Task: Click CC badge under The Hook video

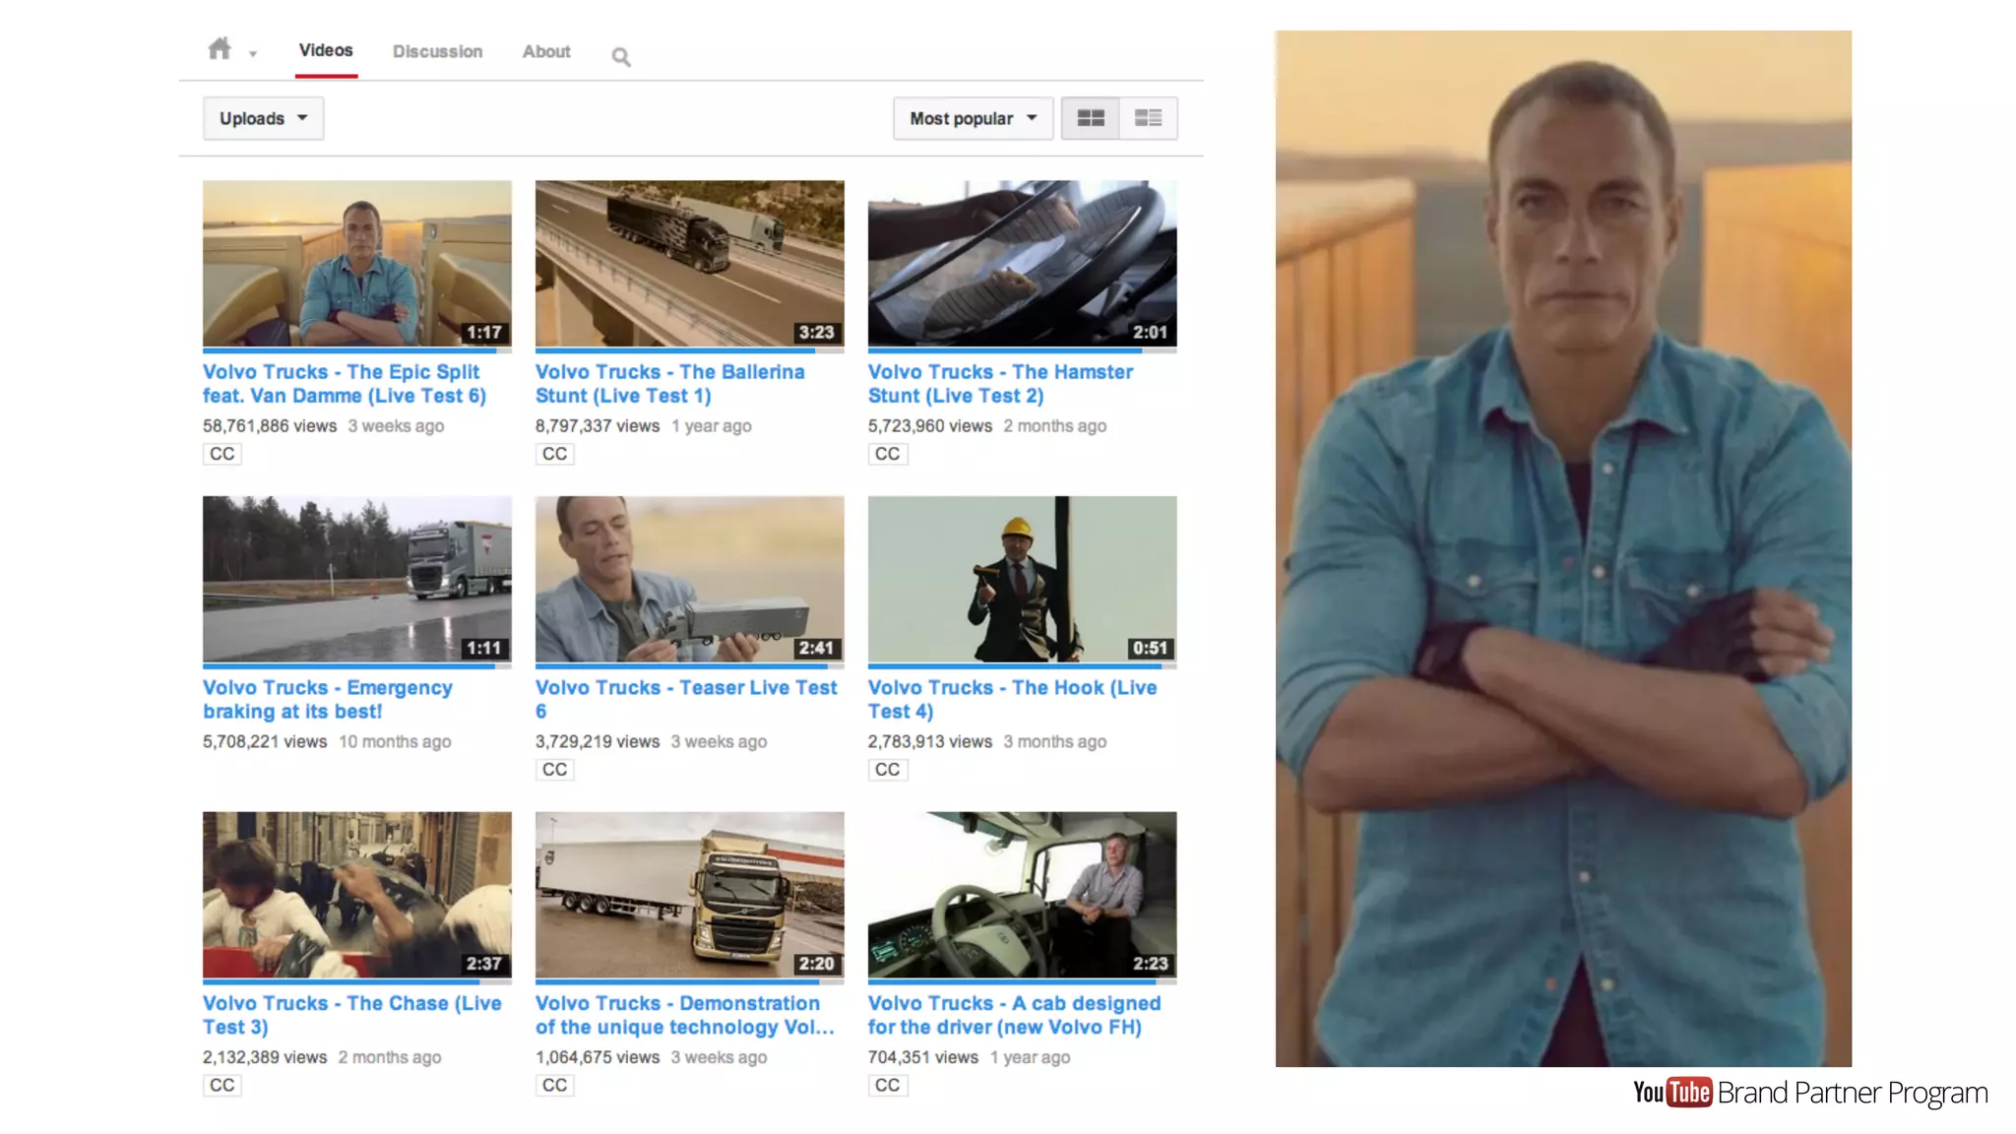Action: tap(887, 770)
